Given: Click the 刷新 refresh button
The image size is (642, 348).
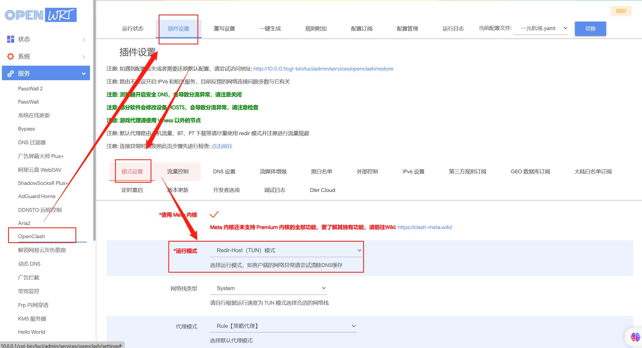Looking at the screenshot, I should point(621,11).
